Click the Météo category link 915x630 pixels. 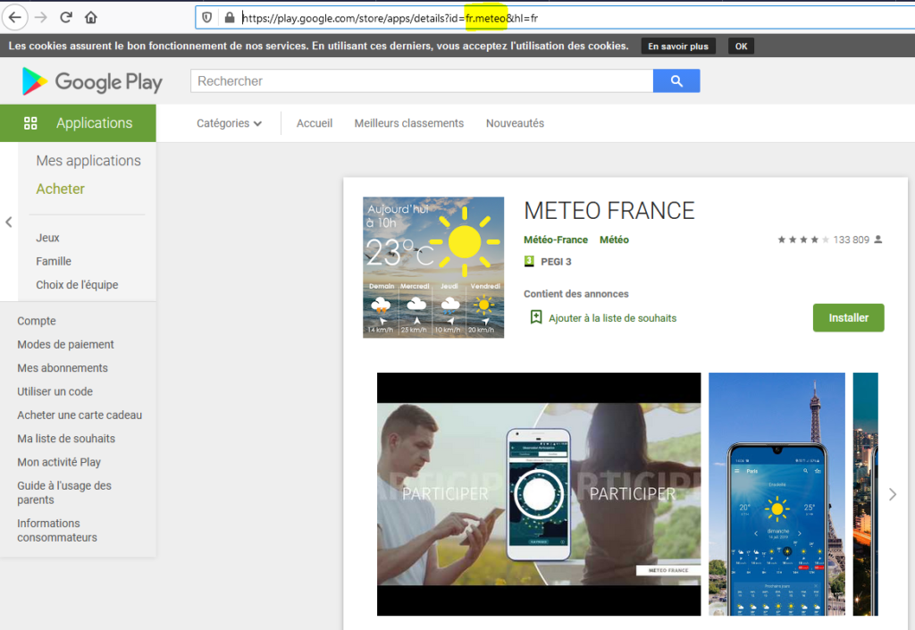pyautogui.click(x=614, y=239)
